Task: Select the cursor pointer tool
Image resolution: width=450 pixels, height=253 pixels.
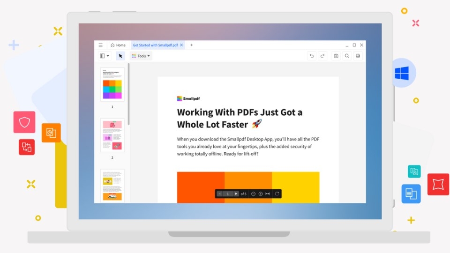Action: (x=120, y=56)
